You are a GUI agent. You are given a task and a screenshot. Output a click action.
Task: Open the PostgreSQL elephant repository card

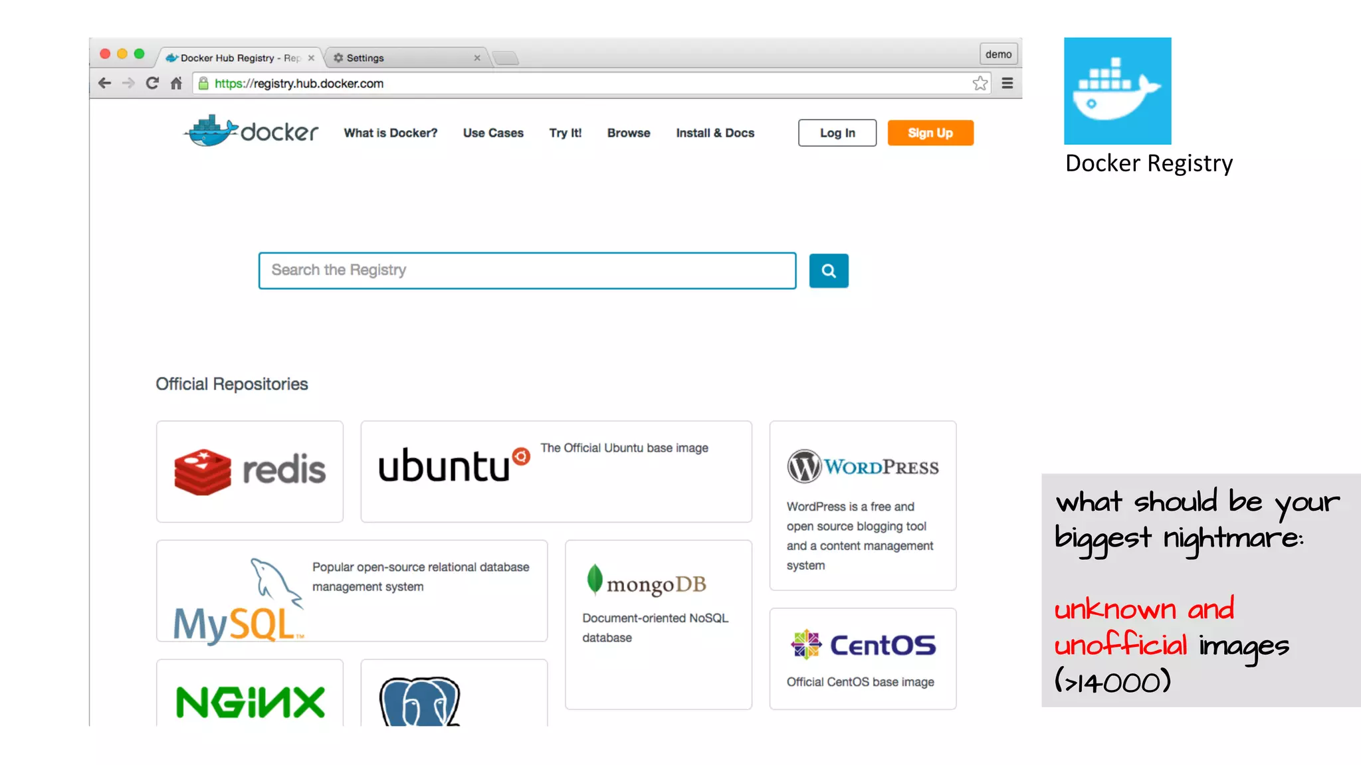click(x=454, y=693)
